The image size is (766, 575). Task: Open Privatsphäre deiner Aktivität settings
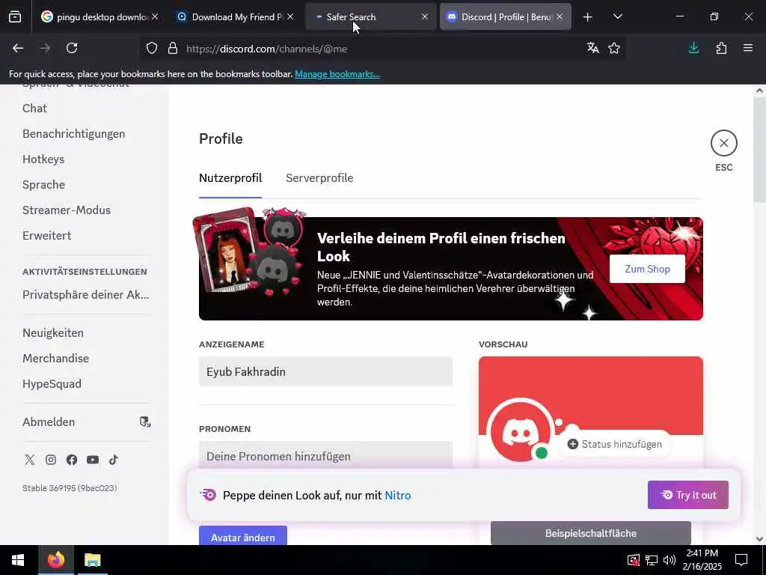tap(86, 294)
